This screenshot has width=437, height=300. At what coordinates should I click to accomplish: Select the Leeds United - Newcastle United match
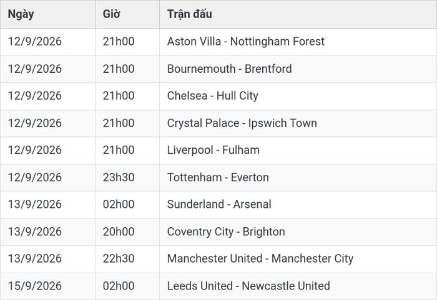point(248,286)
